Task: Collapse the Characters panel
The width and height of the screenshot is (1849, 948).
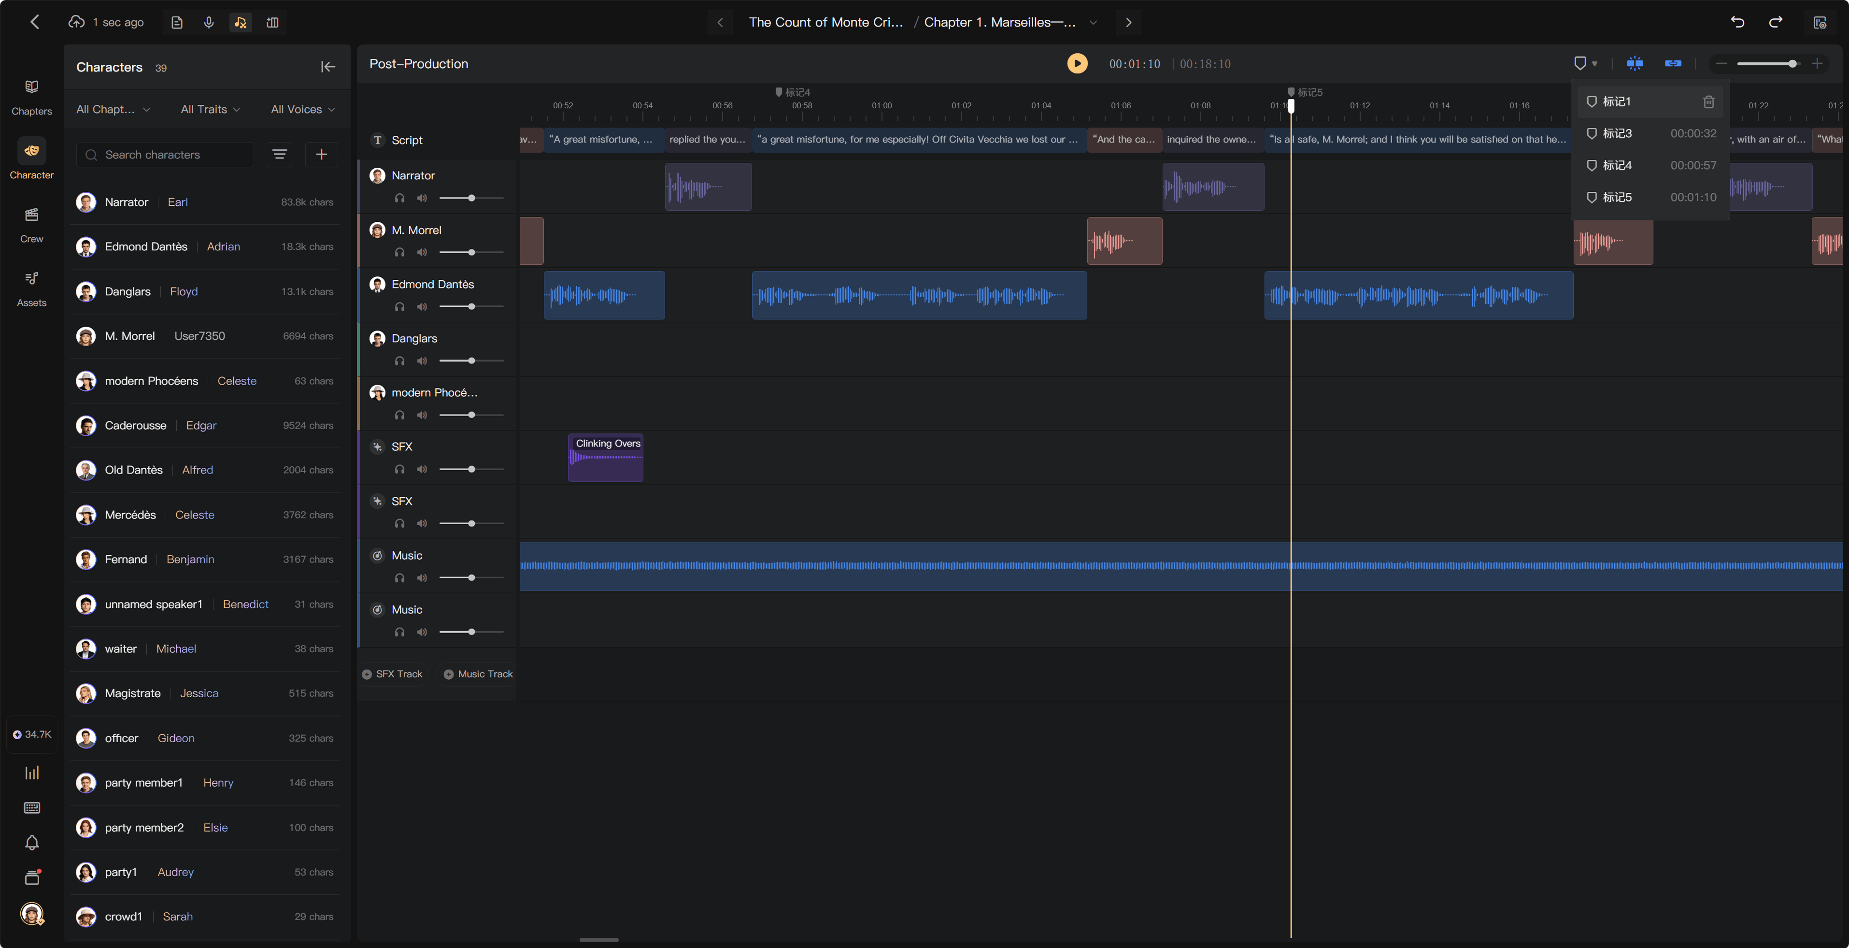Action: (x=328, y=67)
